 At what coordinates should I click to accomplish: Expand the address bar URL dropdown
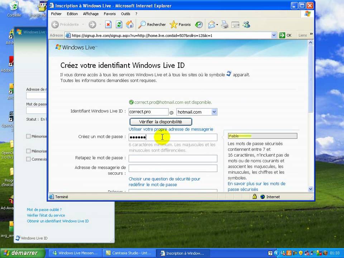[x=273, y=35]
